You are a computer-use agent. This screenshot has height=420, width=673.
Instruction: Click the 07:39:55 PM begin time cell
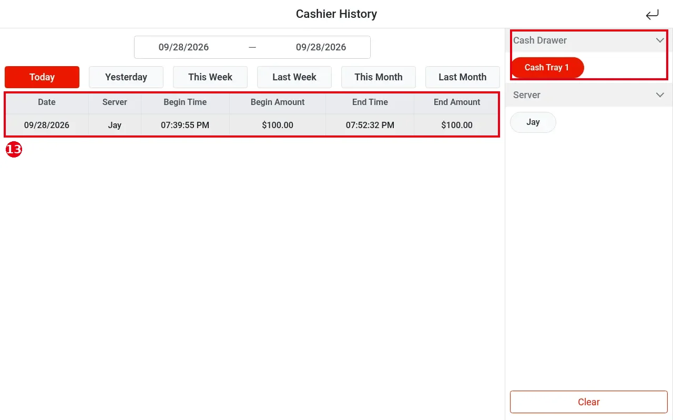(x=185, y=125)
